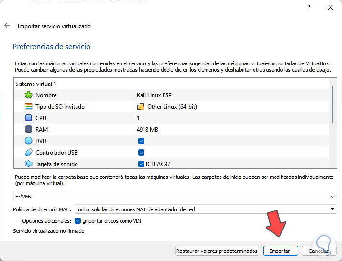Click the Other Linux OS type icon

[x=141, y=106]
